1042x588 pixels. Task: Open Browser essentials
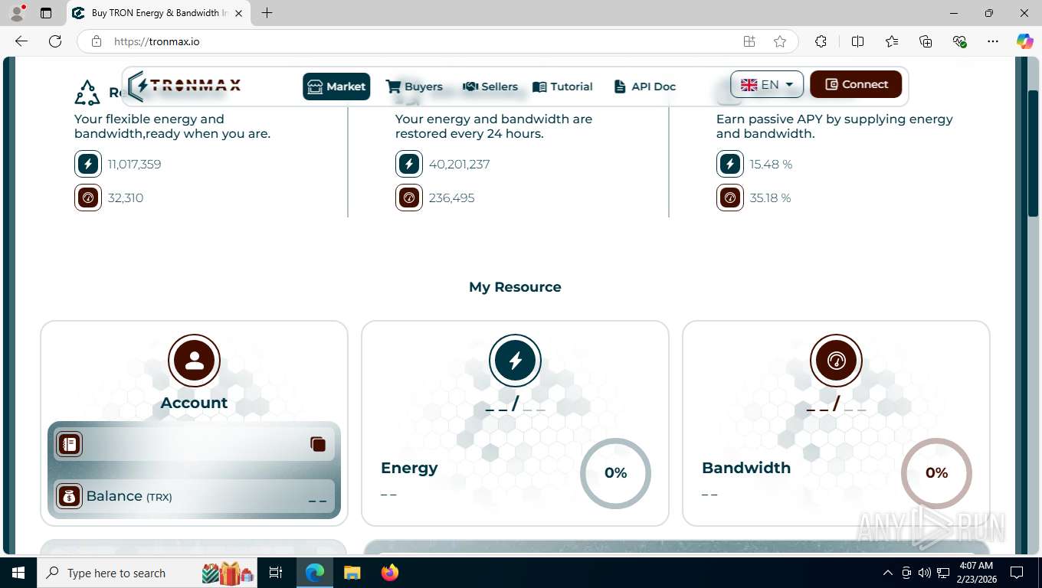[959, 41]
